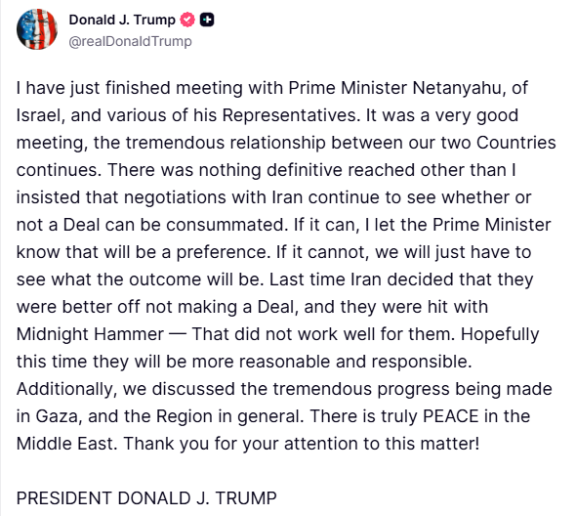Click the red verified checkmark badge

pyautogui.click(x=187, y=20)
